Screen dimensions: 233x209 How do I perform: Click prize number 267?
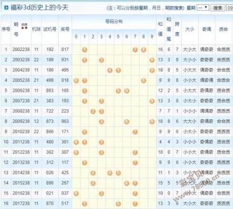point(65,183)
